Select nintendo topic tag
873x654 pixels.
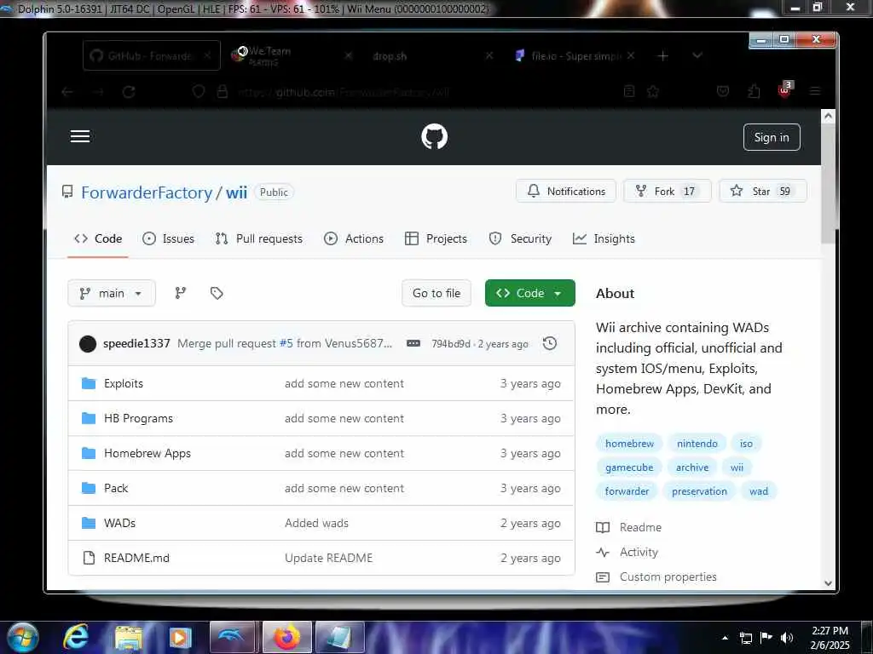[x=697, y=443]
